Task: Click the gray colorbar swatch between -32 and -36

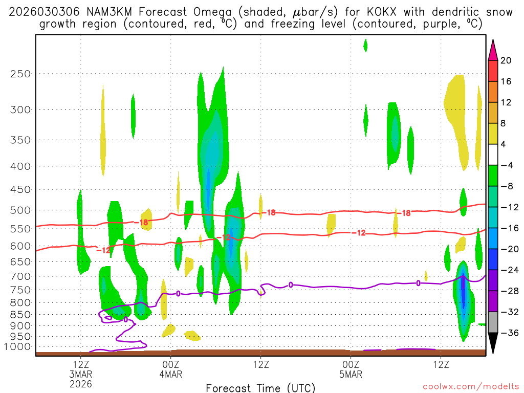Action: [493, 322]
